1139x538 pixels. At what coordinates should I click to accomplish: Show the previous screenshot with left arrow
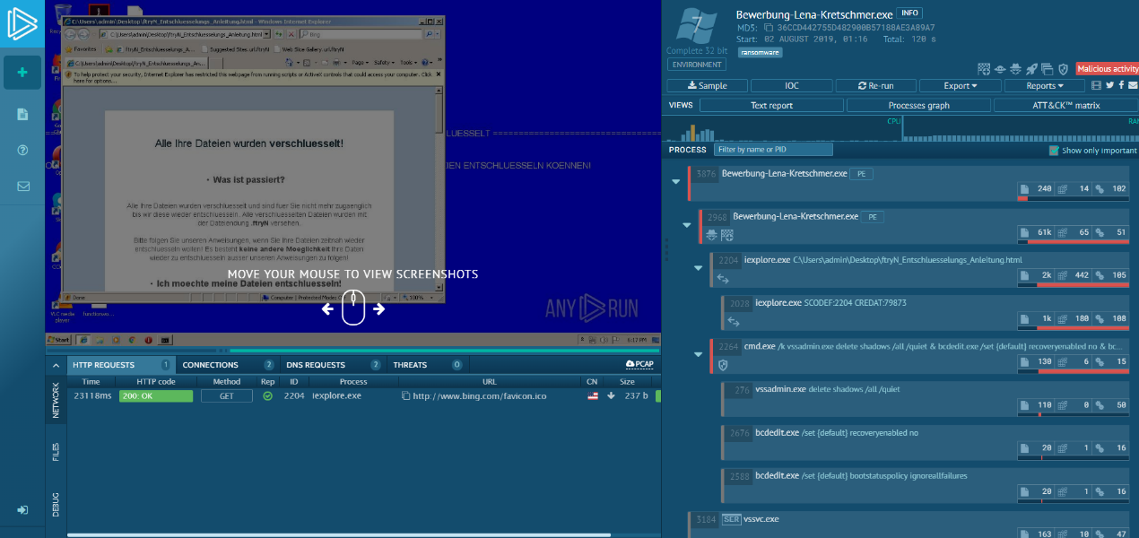(327, 308)
